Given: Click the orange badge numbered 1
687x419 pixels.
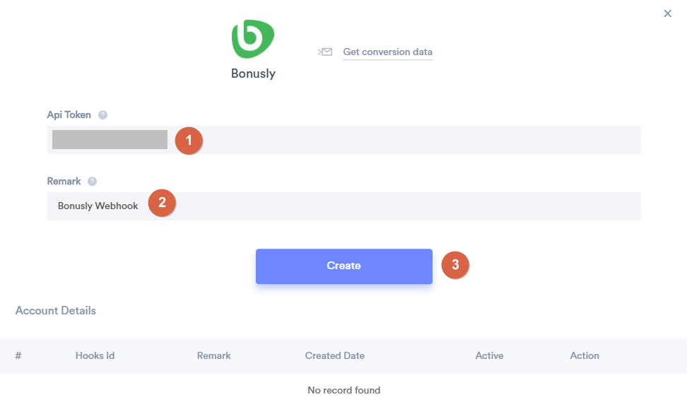Looking at the screenshot, I should point(189,141).
